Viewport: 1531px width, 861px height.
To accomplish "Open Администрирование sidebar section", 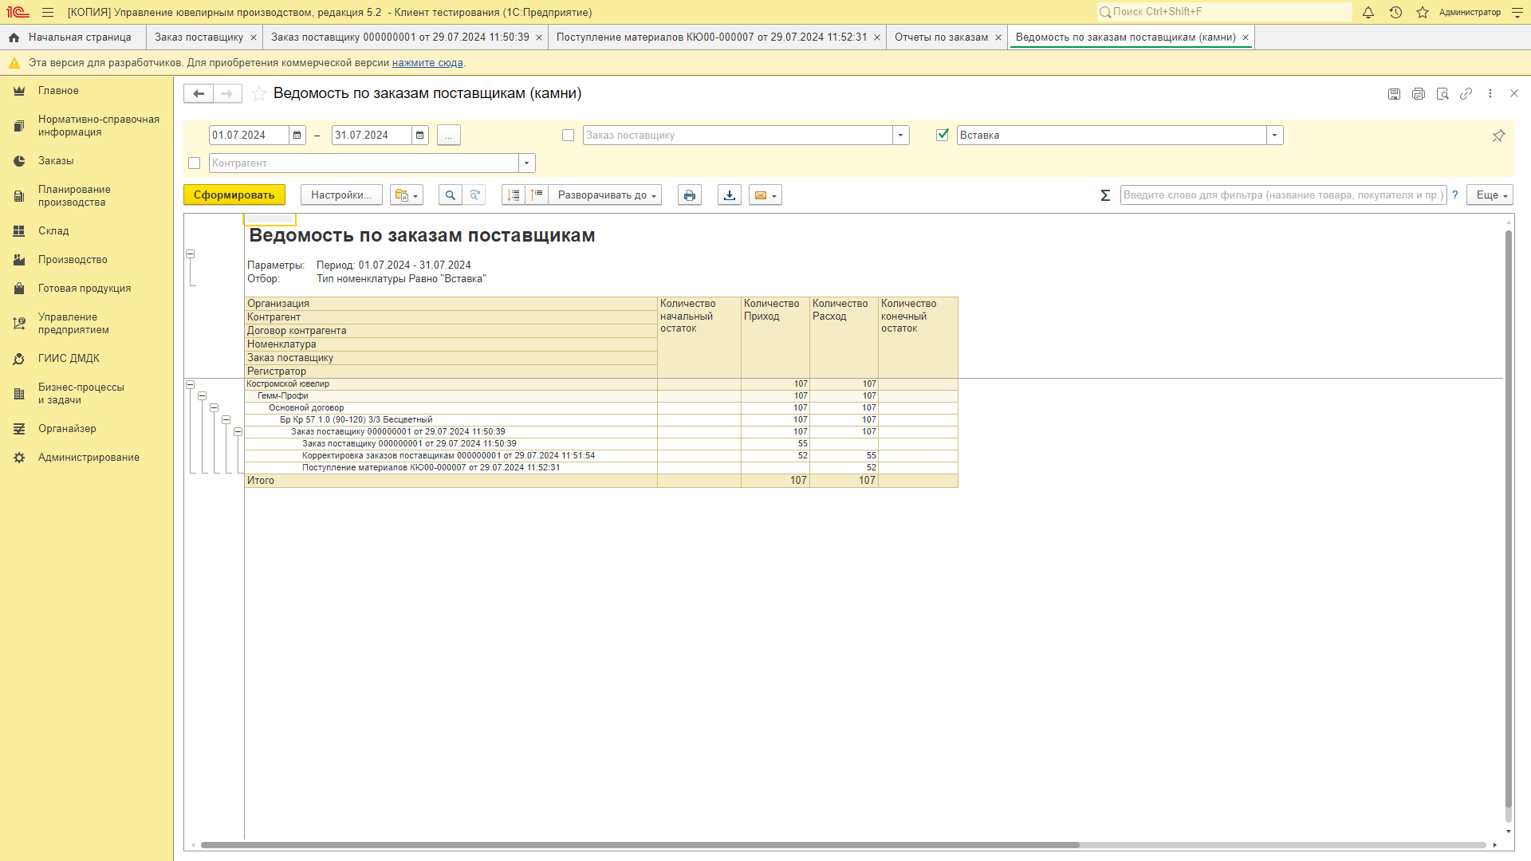I will tap(89, 458).
